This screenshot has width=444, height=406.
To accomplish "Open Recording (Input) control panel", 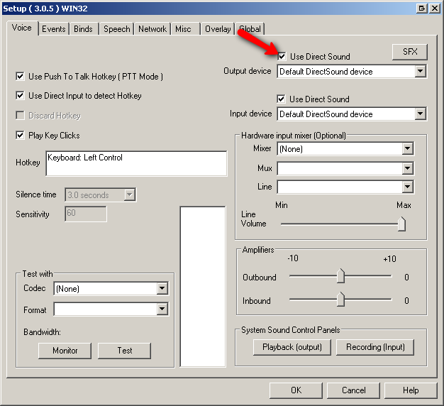I will (x=375, y=347).
